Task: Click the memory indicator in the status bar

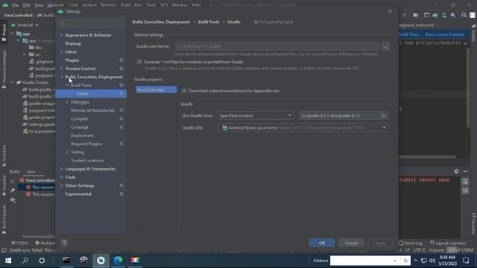Action: coord(461,250)
